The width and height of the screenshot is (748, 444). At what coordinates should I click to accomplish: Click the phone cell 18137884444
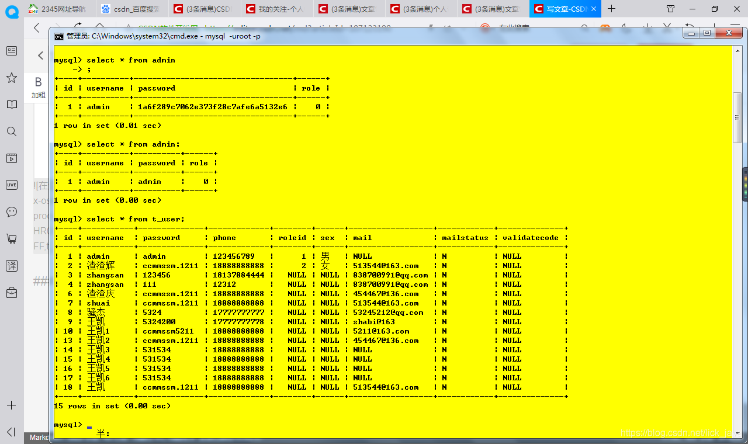pos(238,275)
